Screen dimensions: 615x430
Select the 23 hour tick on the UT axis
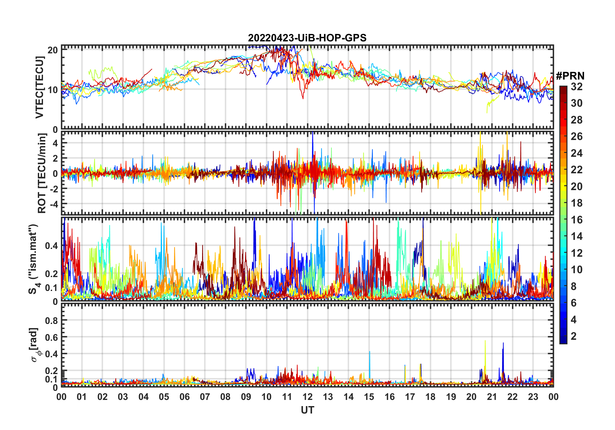coord(533,397)
